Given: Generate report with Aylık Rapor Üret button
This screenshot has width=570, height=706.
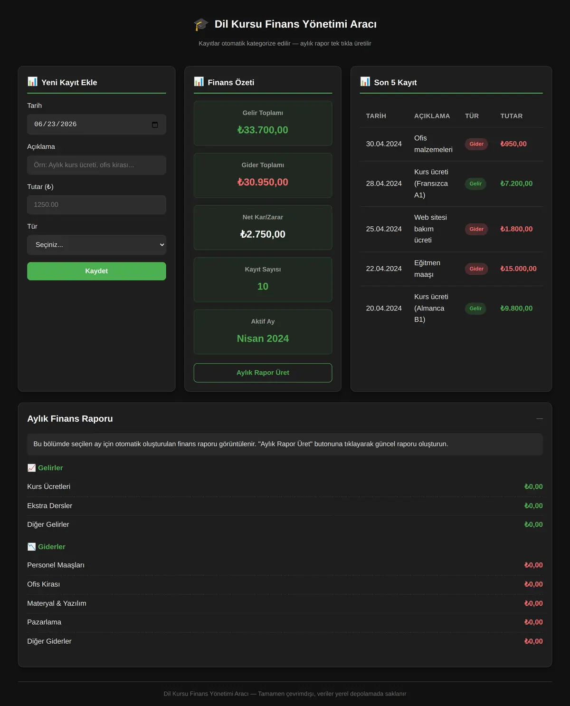Looking at the screenshot, I should click(x=263, y=373).
